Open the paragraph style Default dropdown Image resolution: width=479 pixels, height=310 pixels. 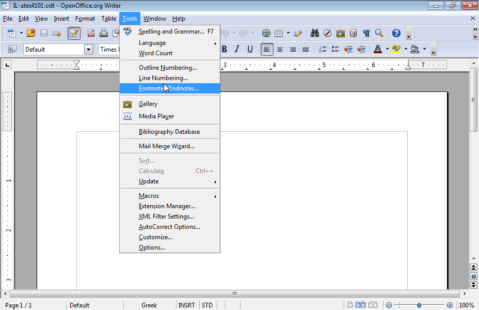88,49
